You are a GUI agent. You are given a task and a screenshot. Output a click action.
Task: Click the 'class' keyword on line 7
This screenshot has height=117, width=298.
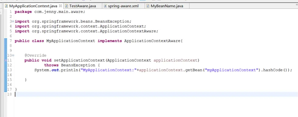tap(38, 41)
